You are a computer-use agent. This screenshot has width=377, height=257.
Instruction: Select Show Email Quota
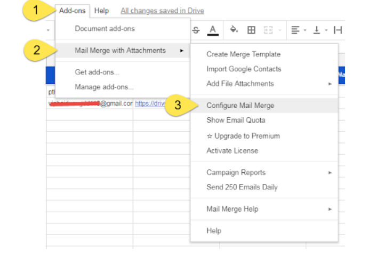264,120
